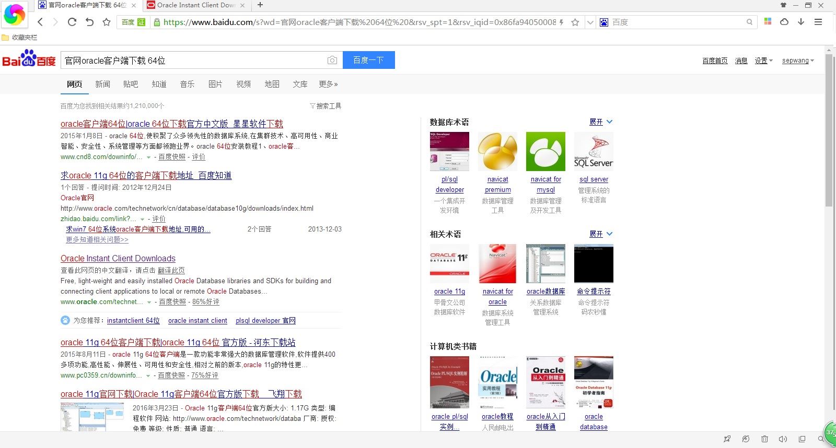Click the 百度快照 link under Oracle Instant Client
836x448 pixels.
pyautogui.click(x=172, y=302)
